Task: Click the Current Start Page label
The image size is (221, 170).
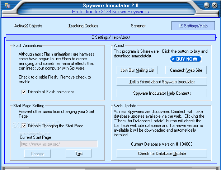Action: click(36, 137)
